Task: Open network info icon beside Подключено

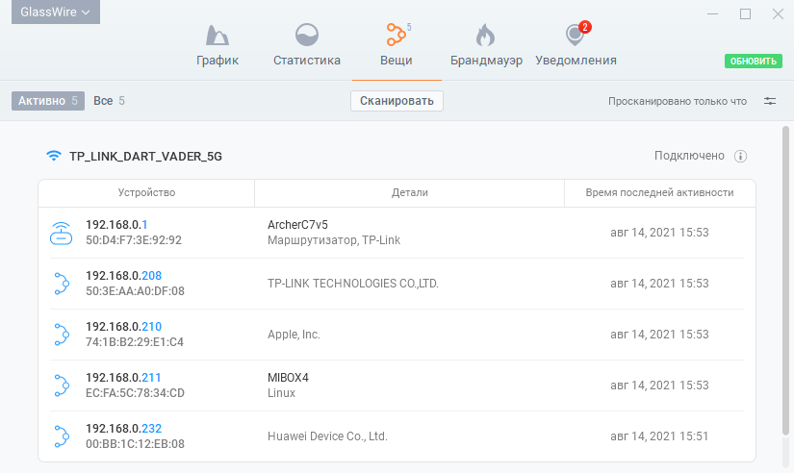Action: coord(740,157)
